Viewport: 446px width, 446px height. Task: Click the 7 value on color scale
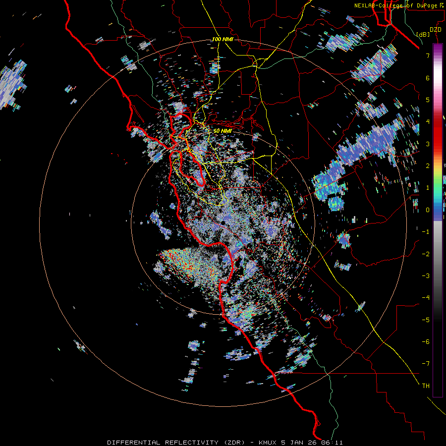[428, 56]
